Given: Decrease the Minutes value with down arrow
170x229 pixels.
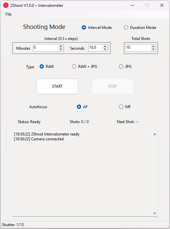Looking at the screenshot, I should pos(61,49).
